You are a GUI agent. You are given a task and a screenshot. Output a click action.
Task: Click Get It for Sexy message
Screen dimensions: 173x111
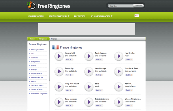click(69, 106)
